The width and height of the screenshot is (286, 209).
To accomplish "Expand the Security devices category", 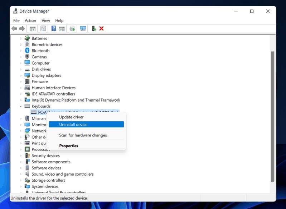I will click(21, 156).
